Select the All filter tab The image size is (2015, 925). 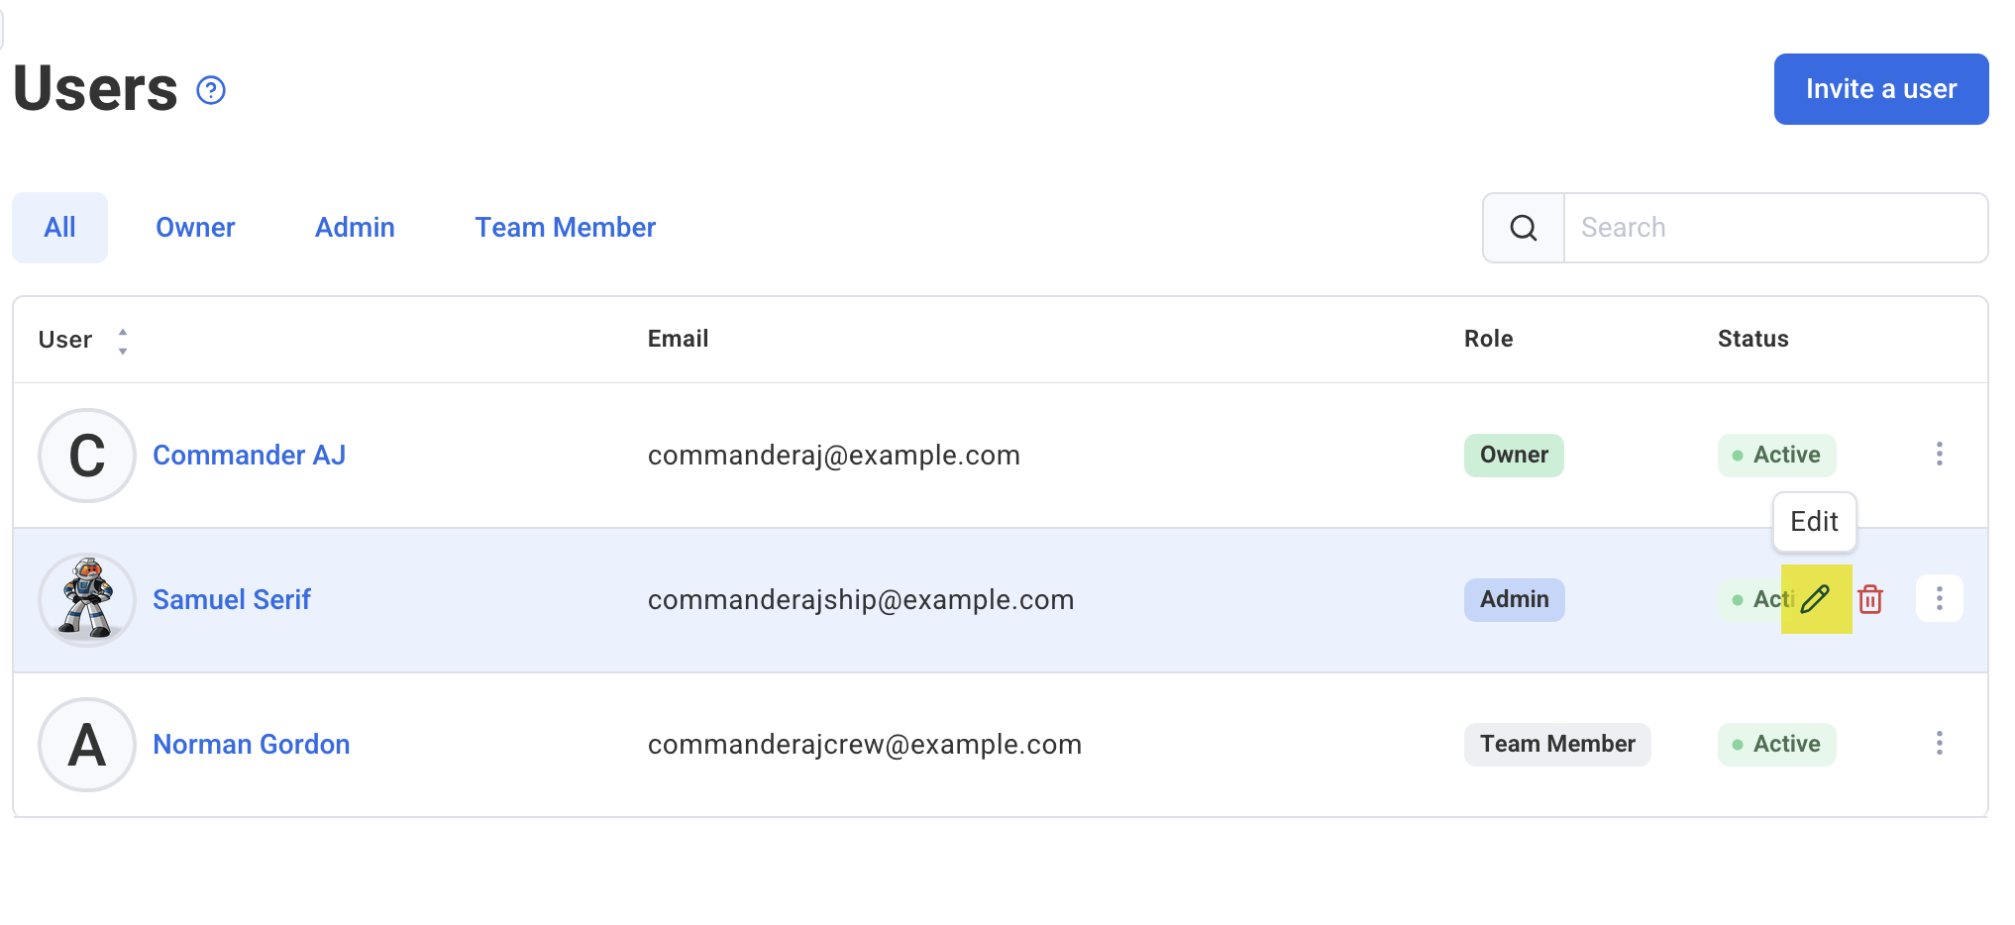pos(59,228)
